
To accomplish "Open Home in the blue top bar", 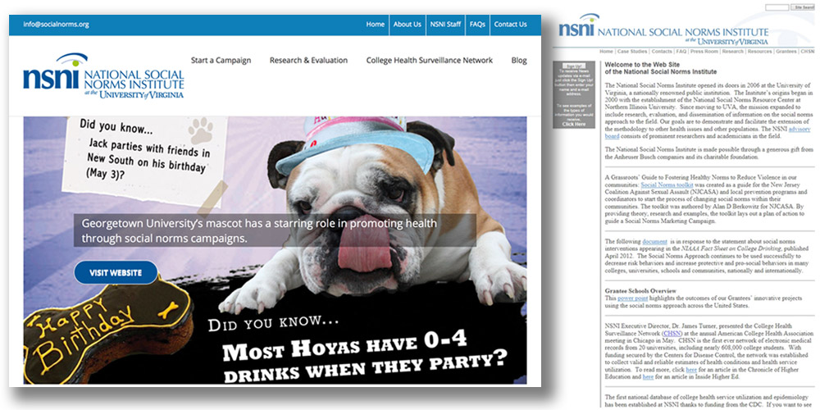I will coord(375,25).
